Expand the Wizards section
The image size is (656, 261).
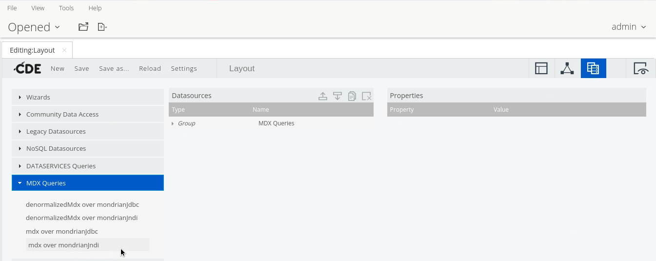point(39,97)
